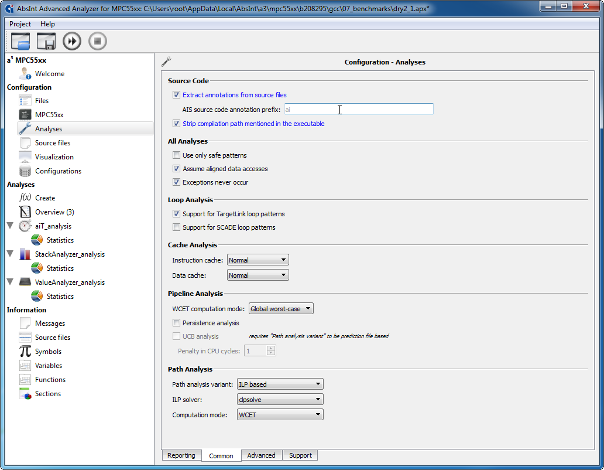
Task: Click the Welcome user icon in sidebar
Action: (25, 73)
